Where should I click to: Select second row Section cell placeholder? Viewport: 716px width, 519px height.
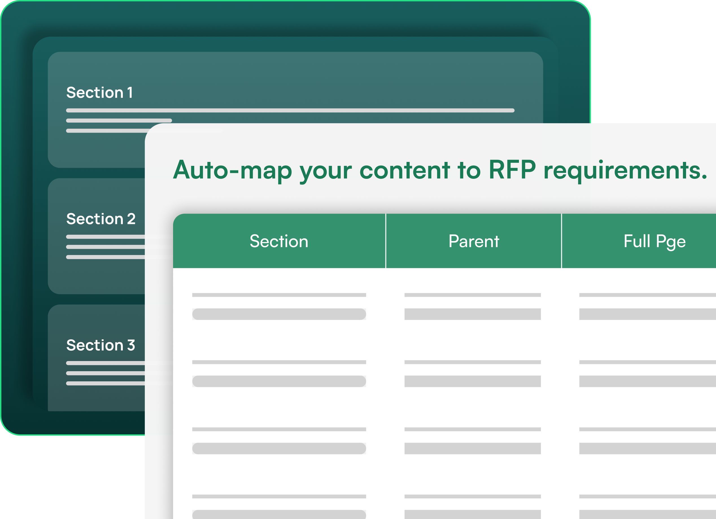(279, 381)
